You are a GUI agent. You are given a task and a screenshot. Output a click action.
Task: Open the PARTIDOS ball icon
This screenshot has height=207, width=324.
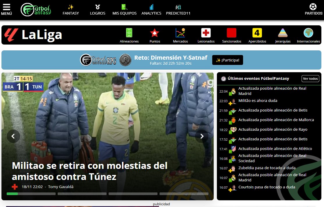click(313, 8)
